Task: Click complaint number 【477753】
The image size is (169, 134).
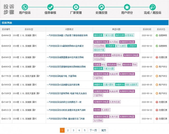Action: click(6, 76)
